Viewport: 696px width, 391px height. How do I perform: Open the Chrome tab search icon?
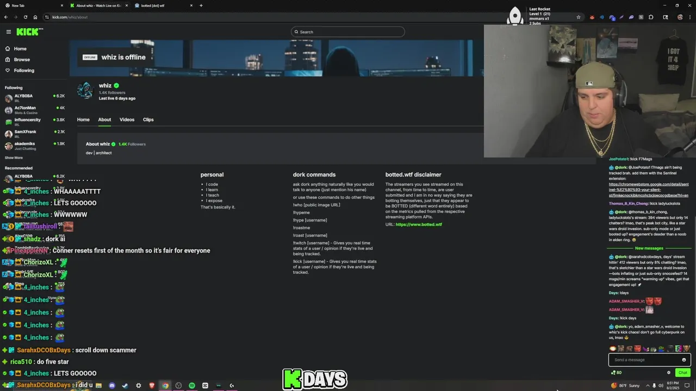click(666, 17)
